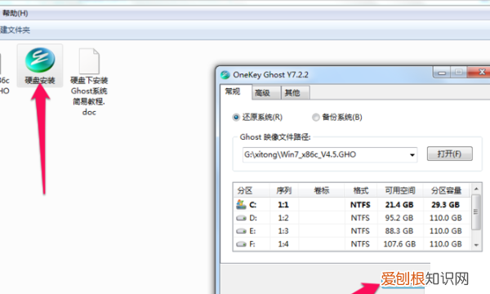Select the 1:1 sequence cell
The width and height of the screenshot is (490, 294).
(283, 205)
